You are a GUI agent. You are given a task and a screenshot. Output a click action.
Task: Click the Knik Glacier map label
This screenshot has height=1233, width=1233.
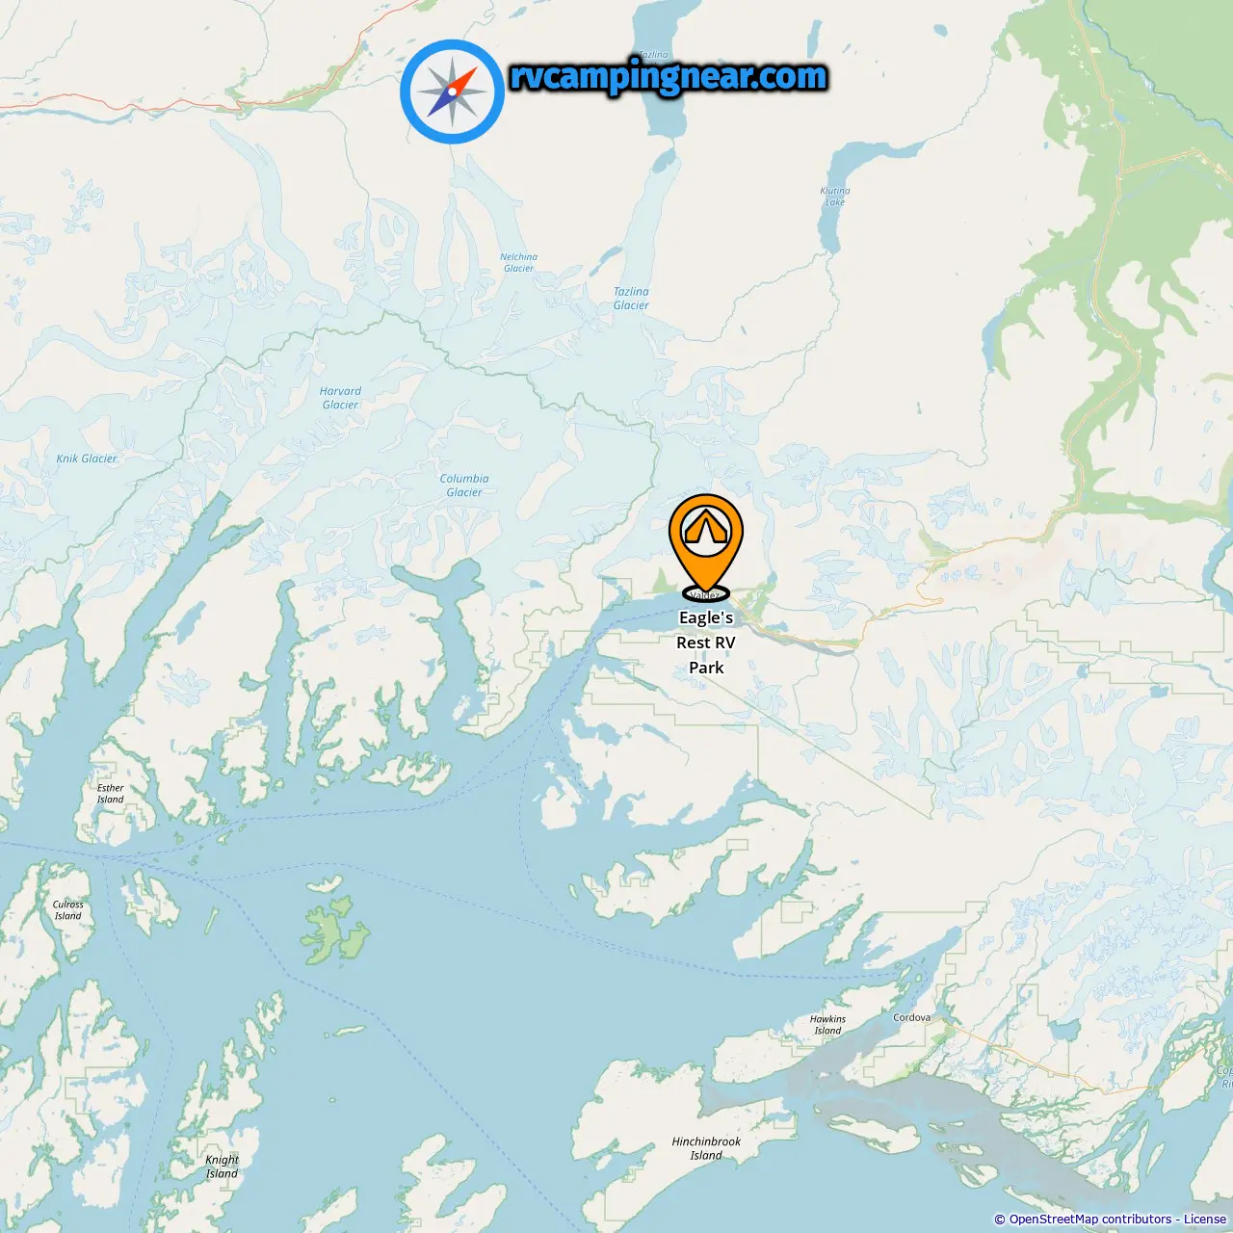point(87,459)
